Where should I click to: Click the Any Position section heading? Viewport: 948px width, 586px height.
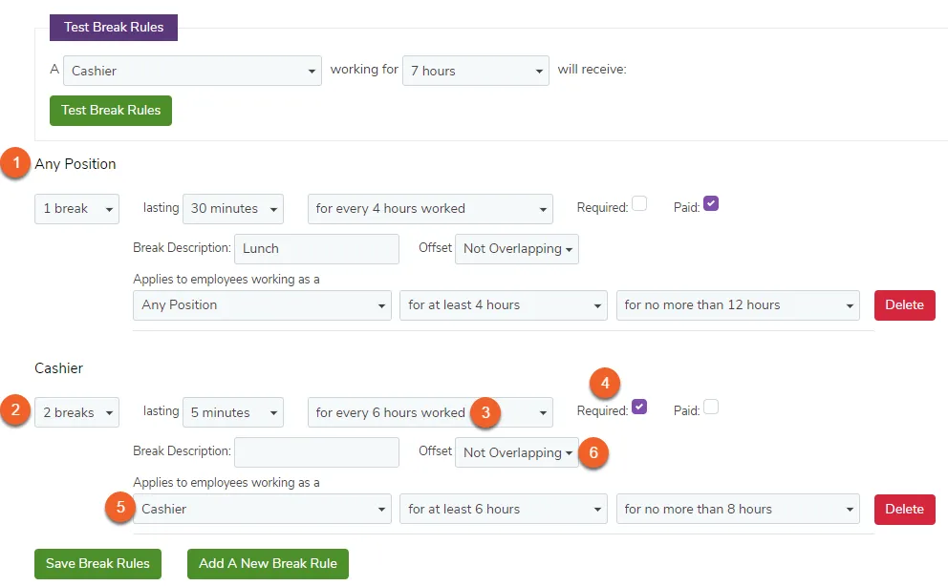click(x=75, y=164)
